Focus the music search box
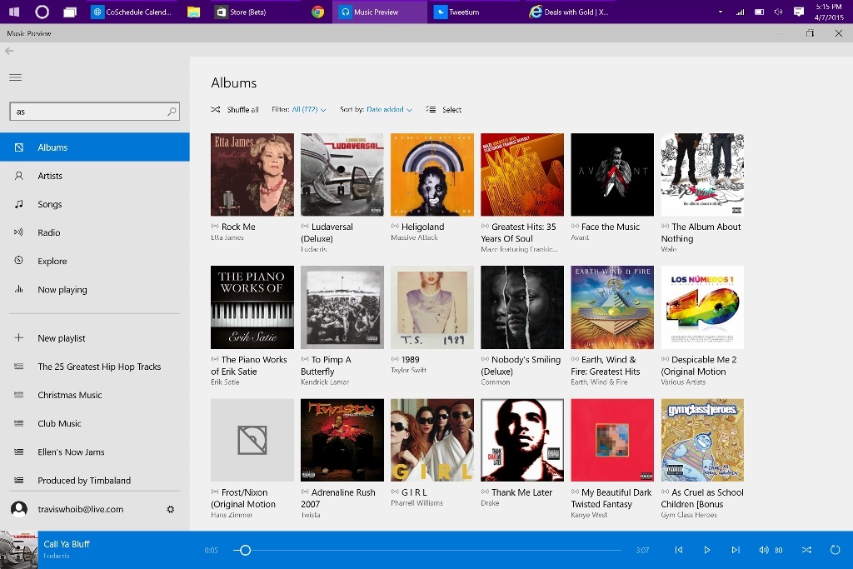 click(x=95, y=112)
